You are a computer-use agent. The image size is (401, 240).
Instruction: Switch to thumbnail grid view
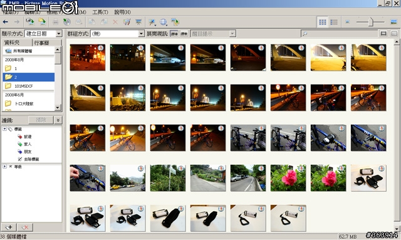pos(322,22)
